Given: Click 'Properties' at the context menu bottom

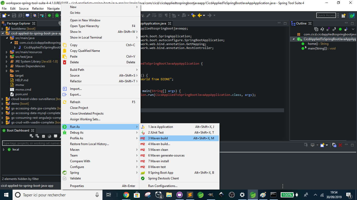Looking at the screenshot, I should coord(77,186).
